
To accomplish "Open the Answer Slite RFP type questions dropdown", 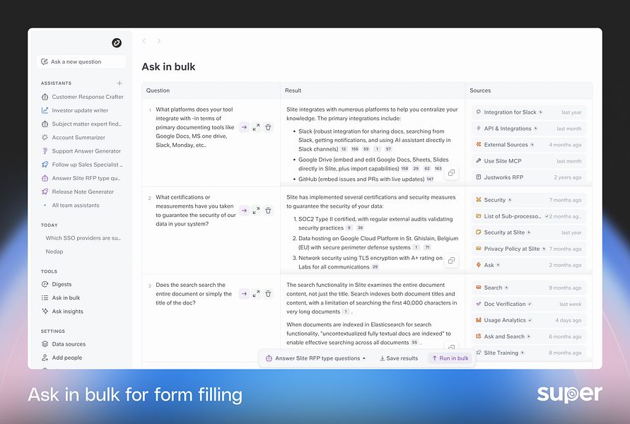I will 315,358.
